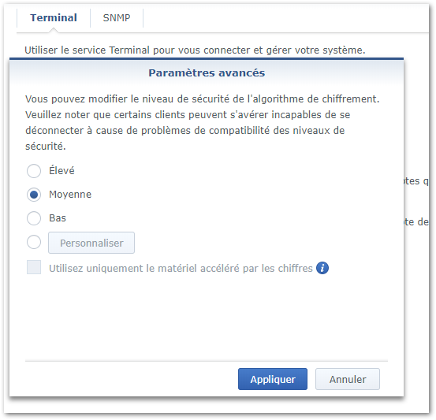Tick the hardware-accelerated ciphers checkbox

(x=34, y=267)
